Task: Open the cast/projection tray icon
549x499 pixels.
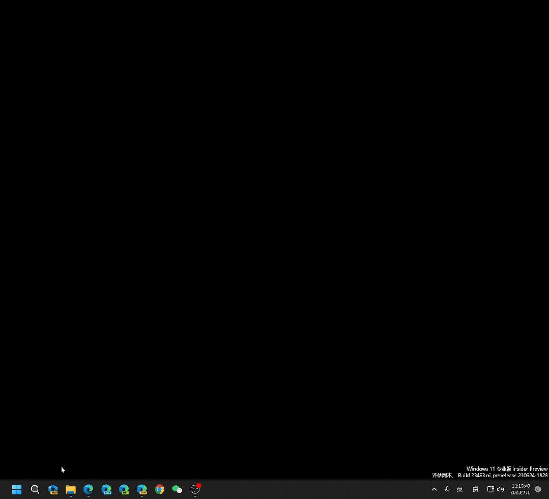Action: 489,489
